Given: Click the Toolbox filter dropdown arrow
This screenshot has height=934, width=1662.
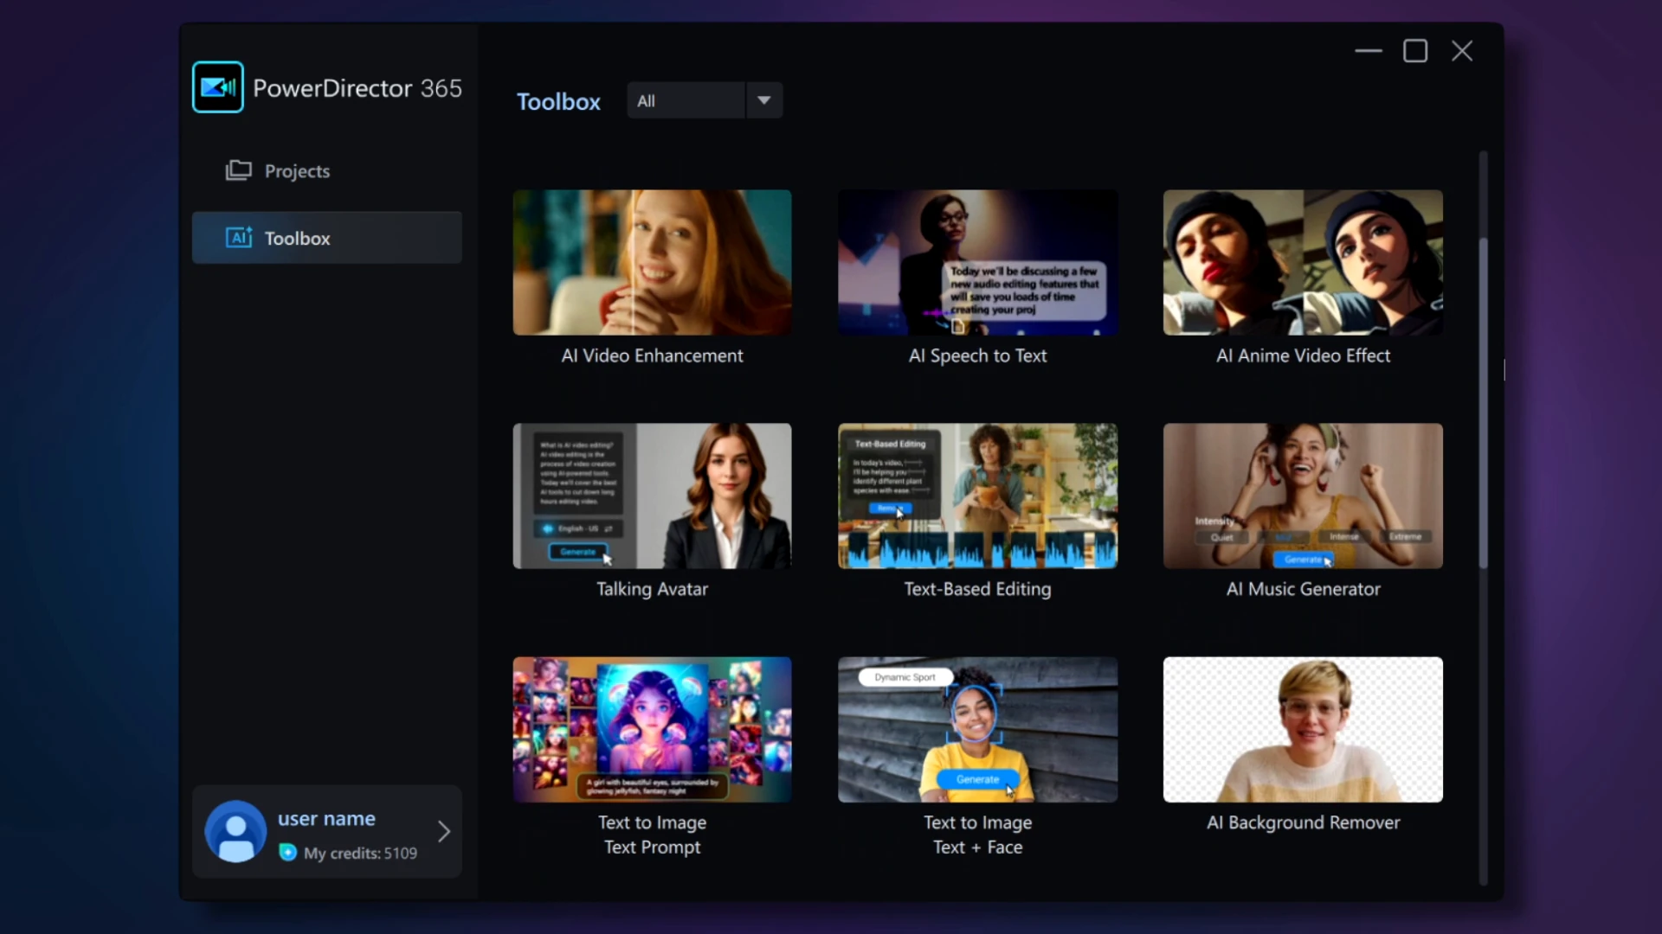Looking at the screenshot, I should (763, 100).
